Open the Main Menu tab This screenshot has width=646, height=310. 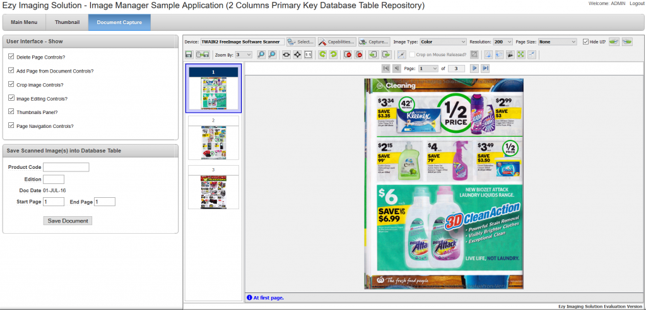coord(24,22)
